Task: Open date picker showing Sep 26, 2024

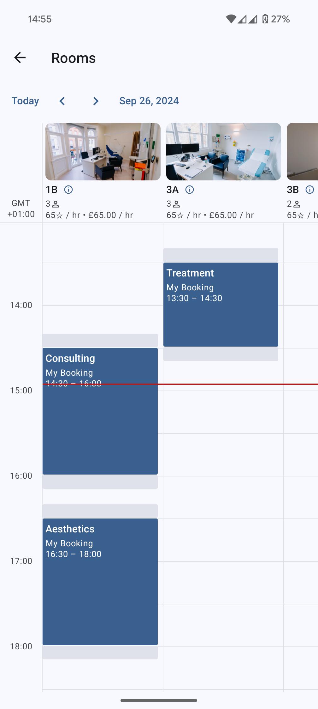Action: pos(149,101)
